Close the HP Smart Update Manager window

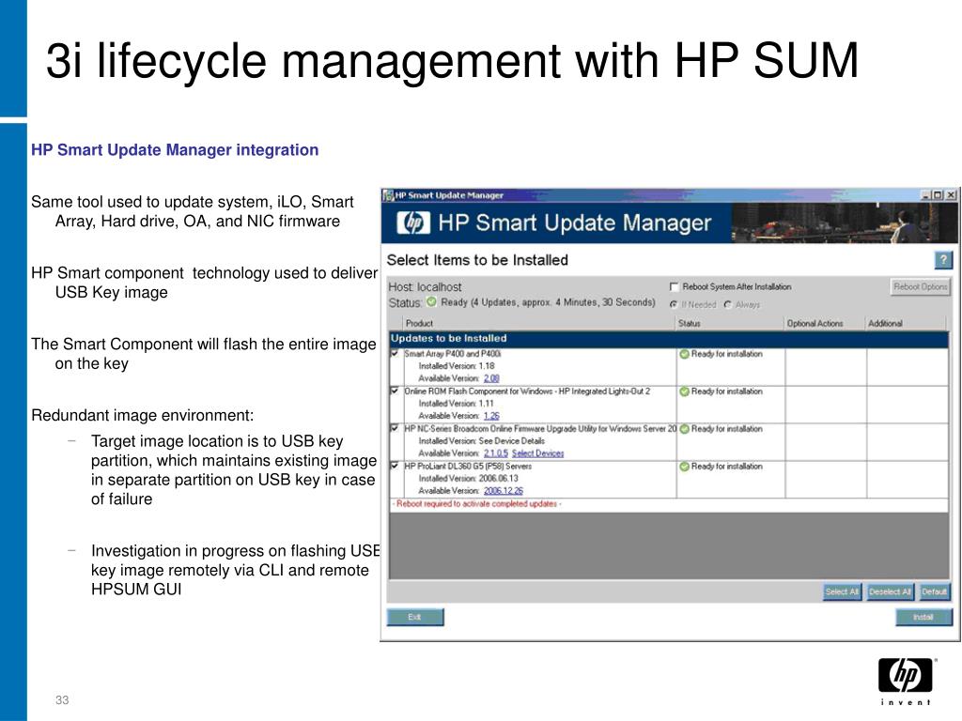(x=951, y=195)
